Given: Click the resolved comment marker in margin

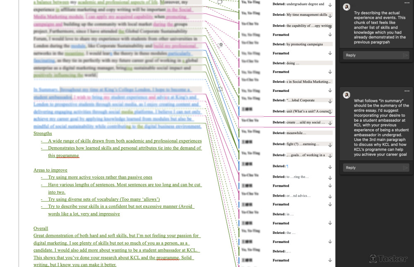Looking at the screenshot, I should coord(221,45).
